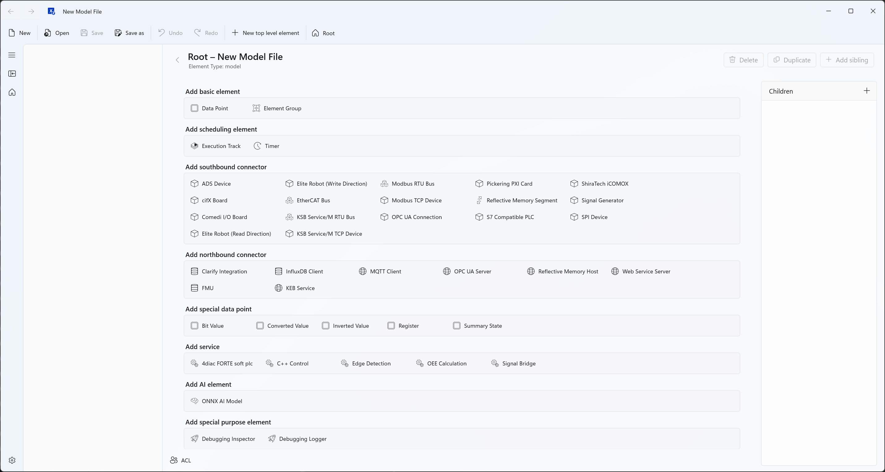Screen dimensions: 885x472
Task: Add a Timer scheduling element
Action: tap(267, 146)
